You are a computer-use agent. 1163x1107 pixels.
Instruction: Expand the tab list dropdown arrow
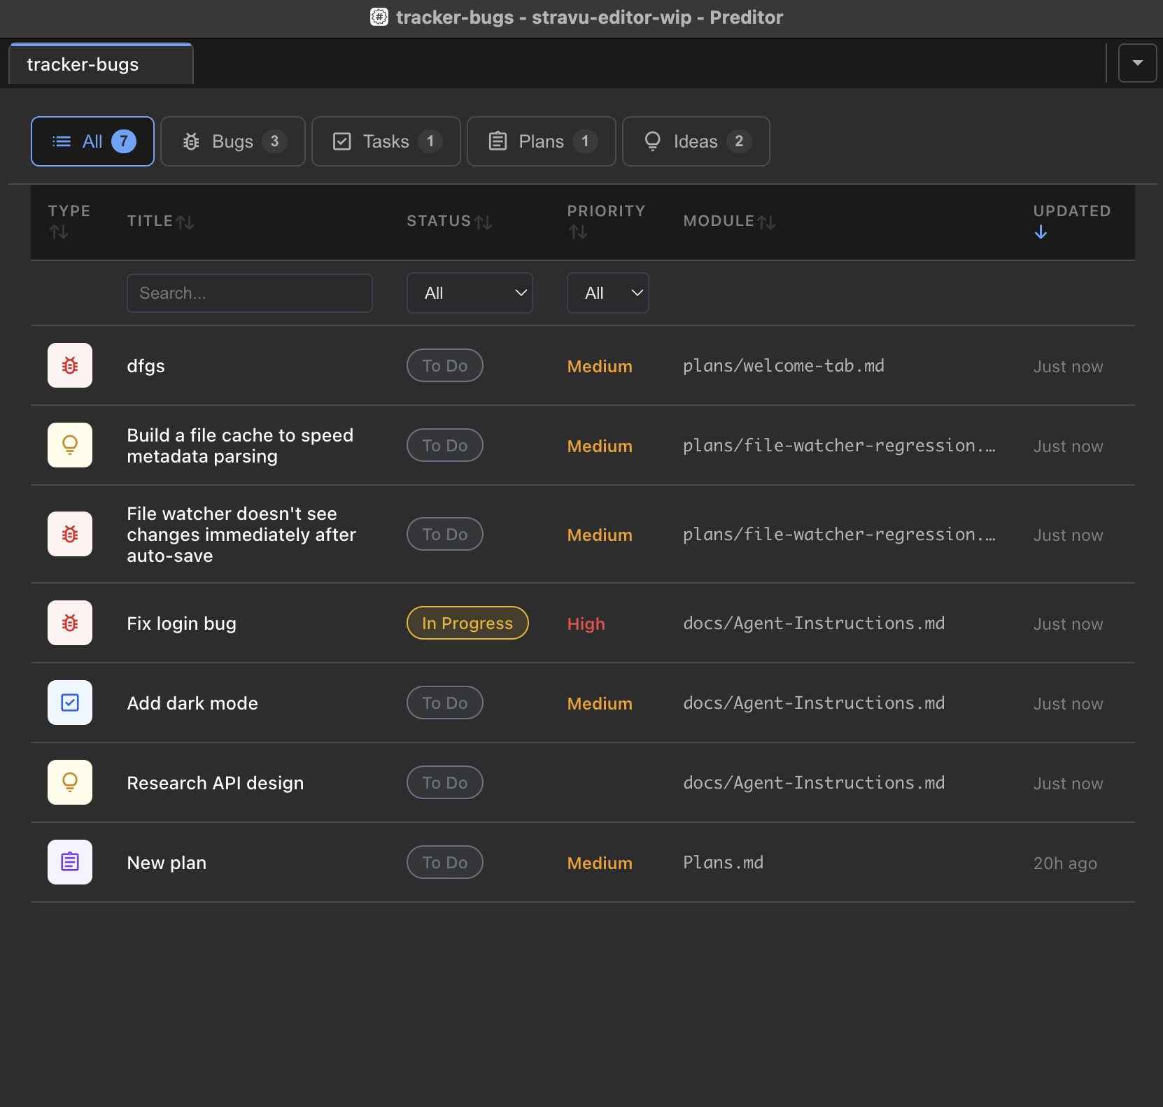[x=1137, y=63]
